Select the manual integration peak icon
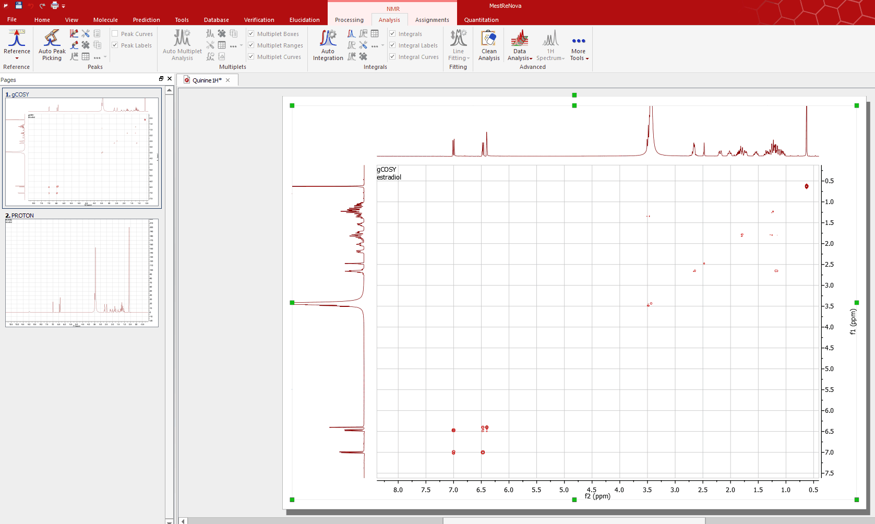The height and width of the screenshot is (524, 875). point(352,33)
